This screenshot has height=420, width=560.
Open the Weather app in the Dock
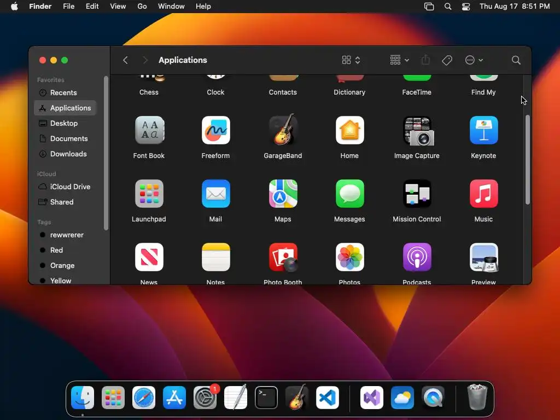point(402,398)
